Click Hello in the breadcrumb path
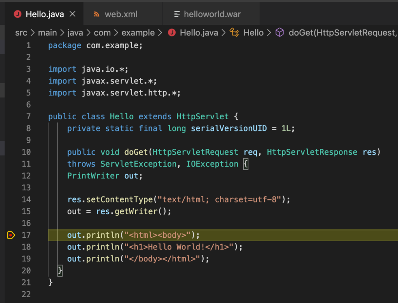 [x=254, y=33]
